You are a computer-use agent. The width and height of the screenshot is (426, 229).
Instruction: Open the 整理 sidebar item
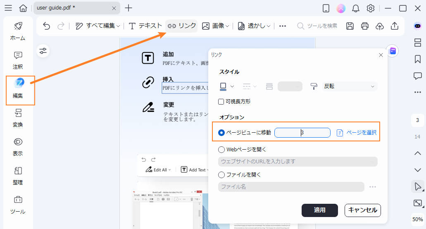[x=18, y=176]
